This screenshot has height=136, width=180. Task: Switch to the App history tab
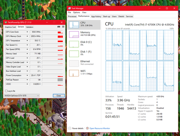[96, 16]
